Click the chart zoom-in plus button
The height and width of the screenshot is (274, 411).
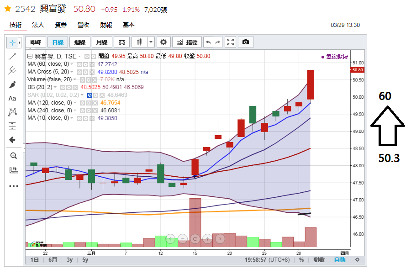(207, 238)
